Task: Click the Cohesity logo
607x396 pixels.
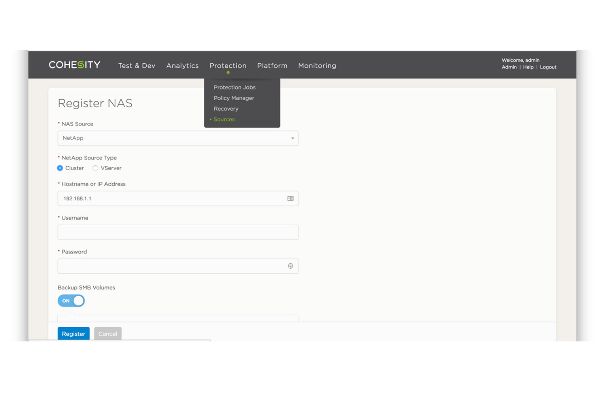Action: (74, 65)
